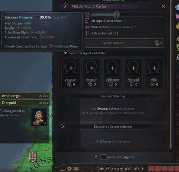
Task: Click the success chance progress bar
Action: 128,15
